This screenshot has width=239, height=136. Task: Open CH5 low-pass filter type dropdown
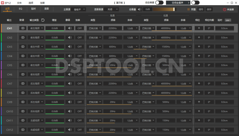tap(148, 65)
